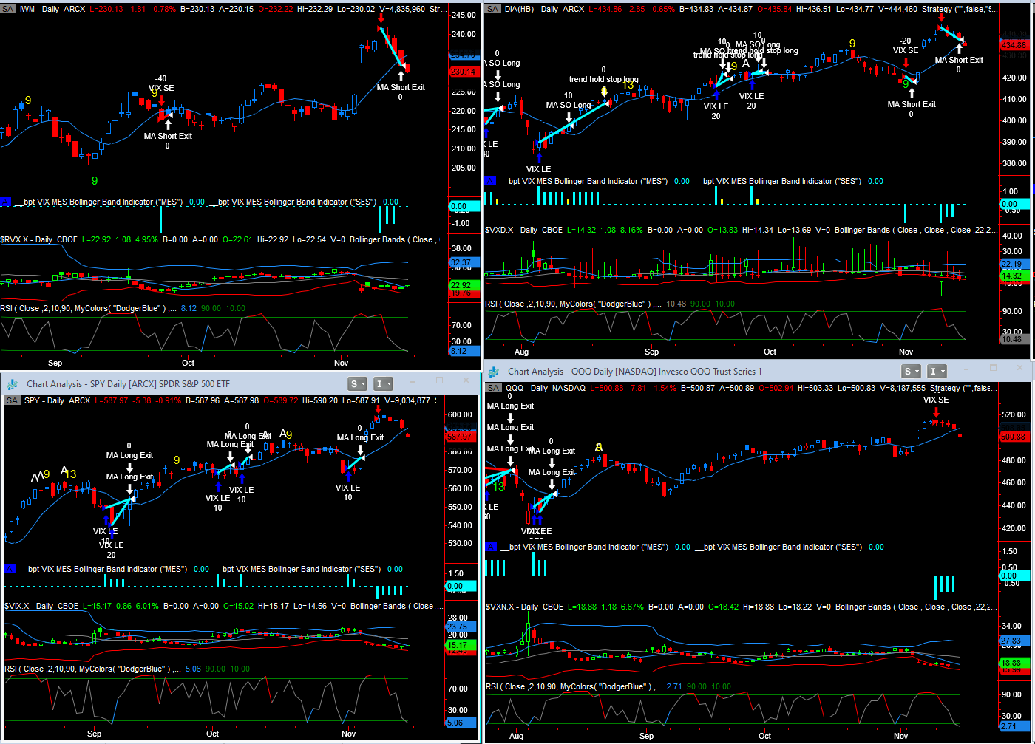Click the "Aug" date label in the DIA chart
The width and height of the screenshot is (1035, 744).
[522, 352]
